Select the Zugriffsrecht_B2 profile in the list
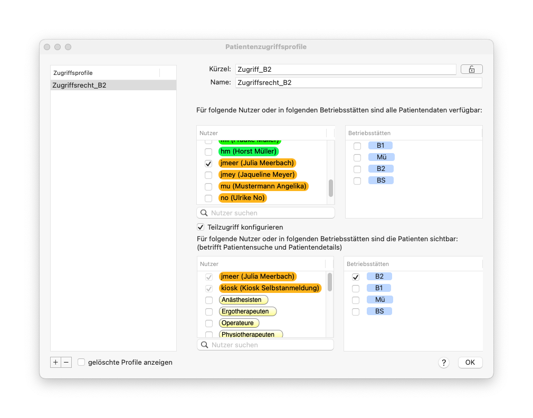The width and height of the screenshot is (533, 418). point(113,85)
